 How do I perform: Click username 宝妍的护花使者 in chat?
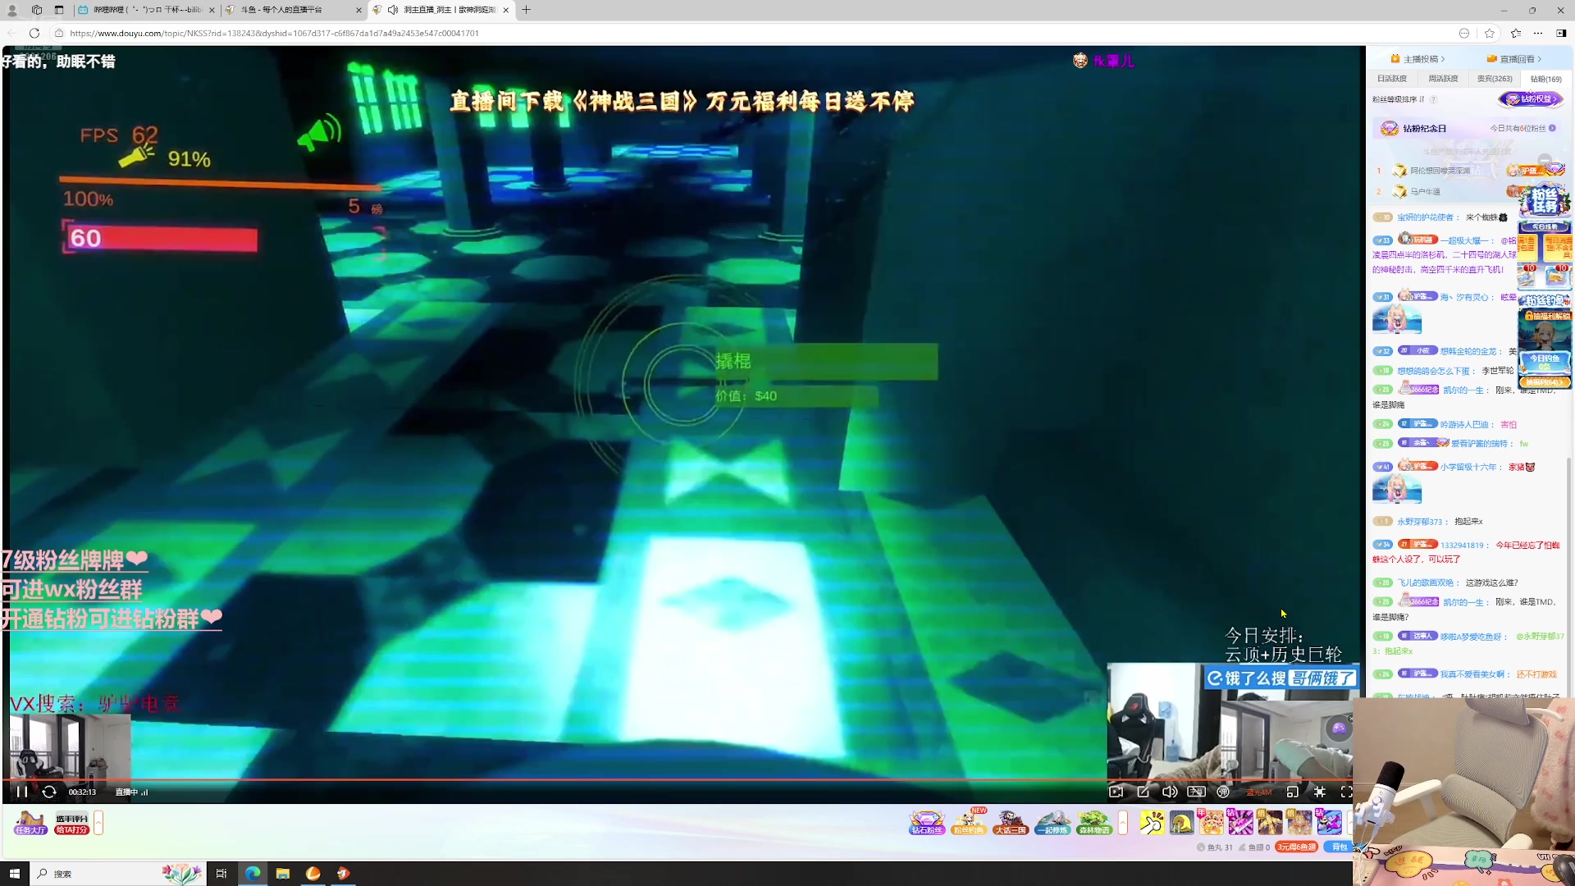[1426, 217]
